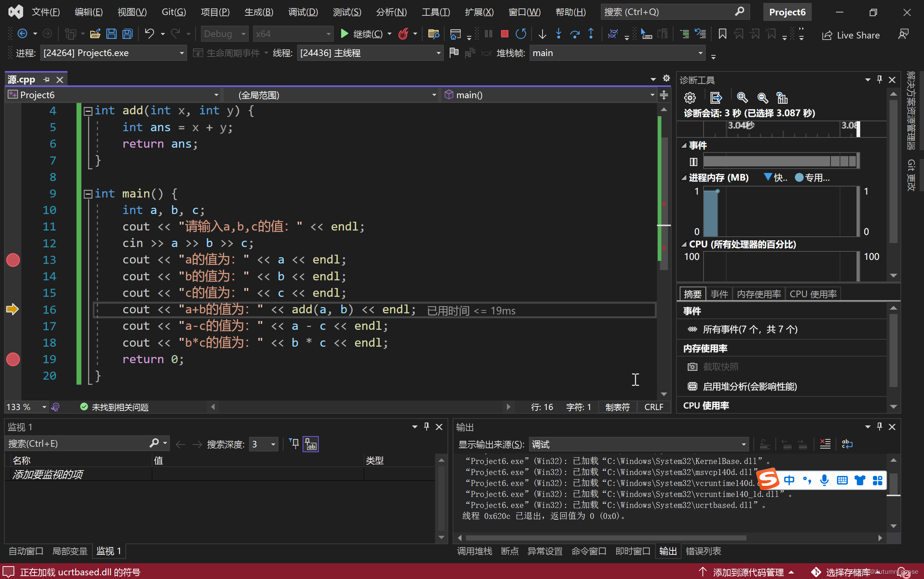Click the Step Out icon
This screenshot has height=579, width=924.
pyautogui.click(x=591, y=34)
